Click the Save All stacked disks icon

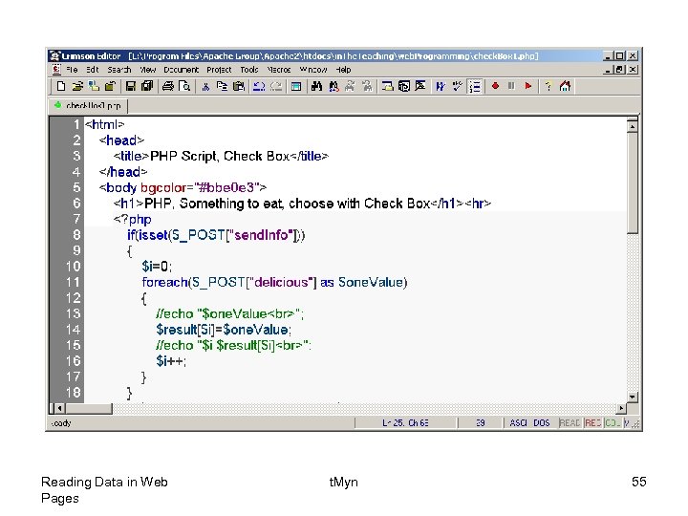[147, 86]
